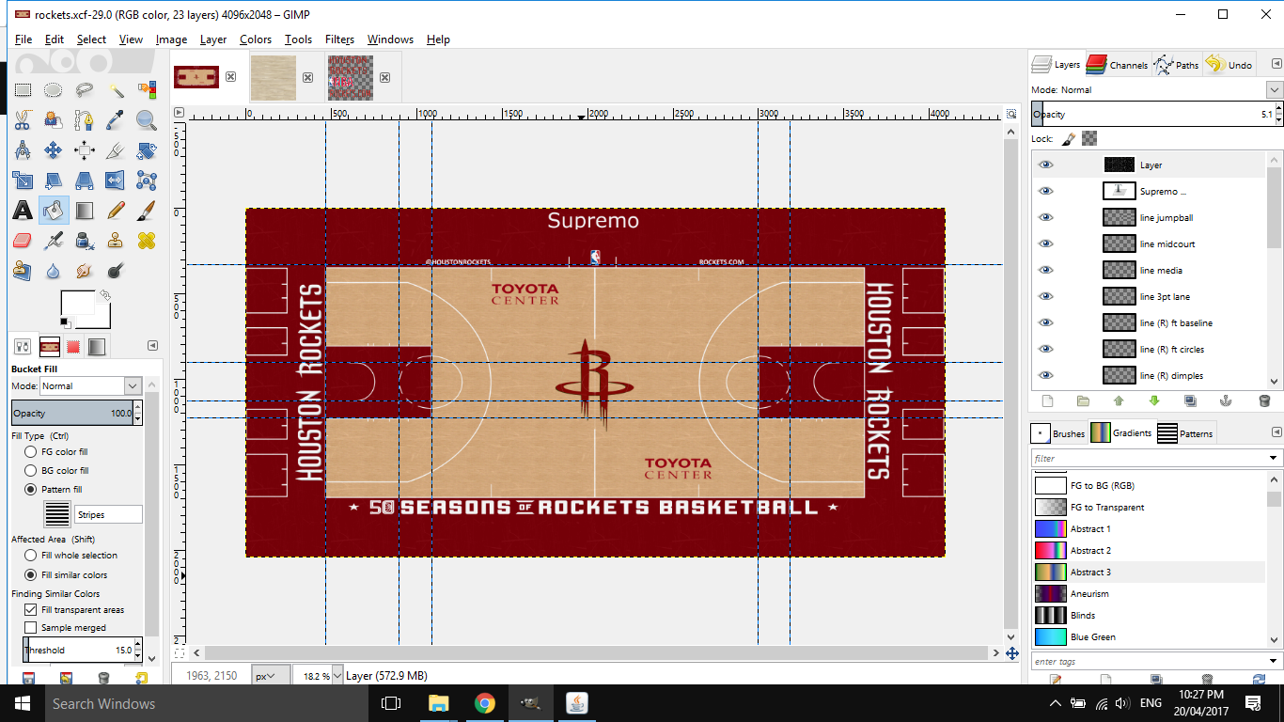Toggle visibility of line jumpball layer
Viewport: 1284px width, 722px height.
1045,217
